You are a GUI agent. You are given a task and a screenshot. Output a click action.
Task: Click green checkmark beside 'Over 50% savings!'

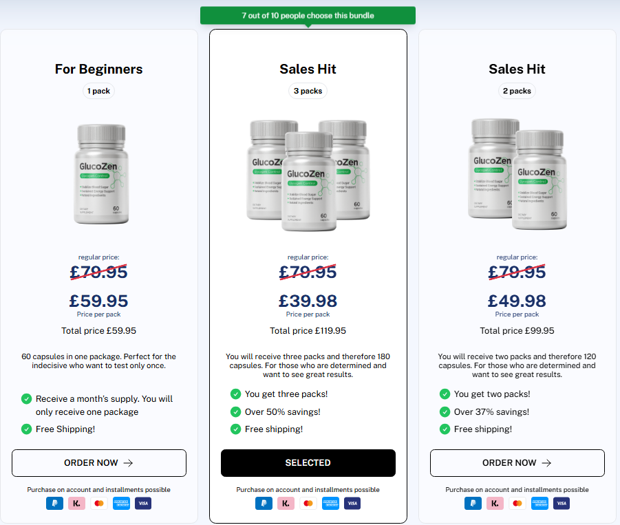(235, 412)
